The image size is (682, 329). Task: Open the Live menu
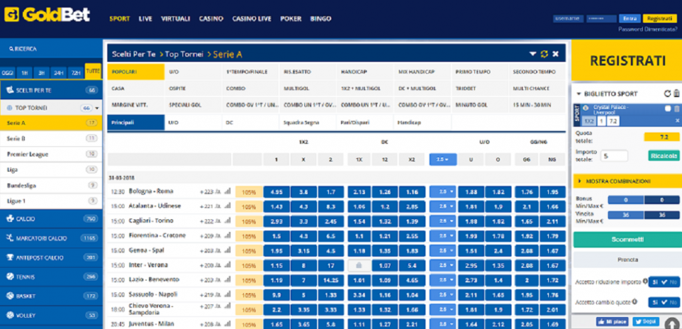pyautogui.click(x=145, y=19)
